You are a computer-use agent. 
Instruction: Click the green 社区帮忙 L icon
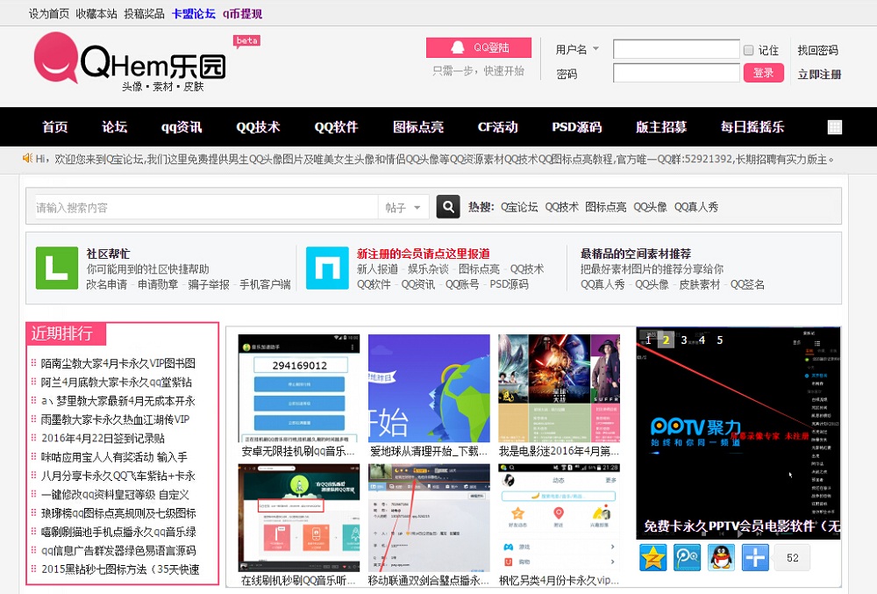coord(56,268)
